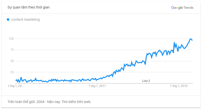Click the Google Trends logo
Screen dimensions: 202x109
click(182, 8)
